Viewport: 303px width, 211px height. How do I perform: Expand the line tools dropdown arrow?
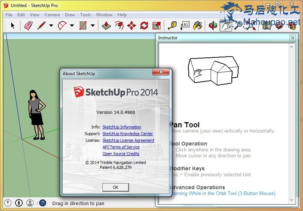pyautogui.click(x=51, y=26)
